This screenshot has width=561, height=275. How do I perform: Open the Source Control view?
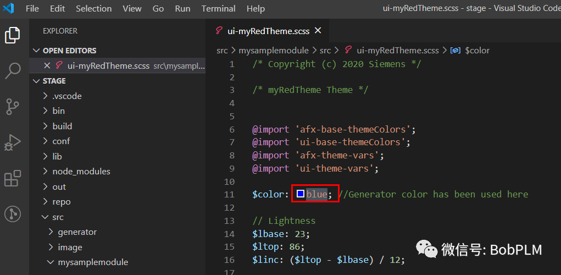pos(13,107)
